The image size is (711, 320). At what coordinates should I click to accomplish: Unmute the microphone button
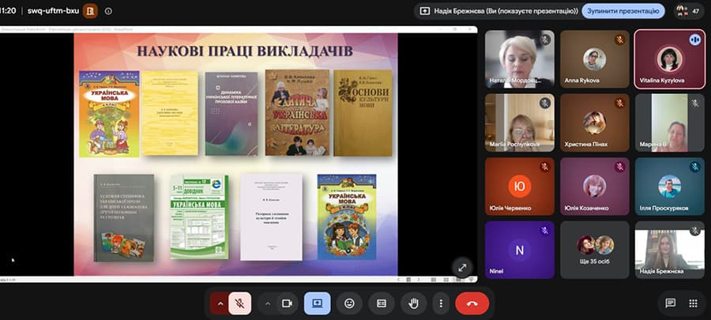click(240, 303)
